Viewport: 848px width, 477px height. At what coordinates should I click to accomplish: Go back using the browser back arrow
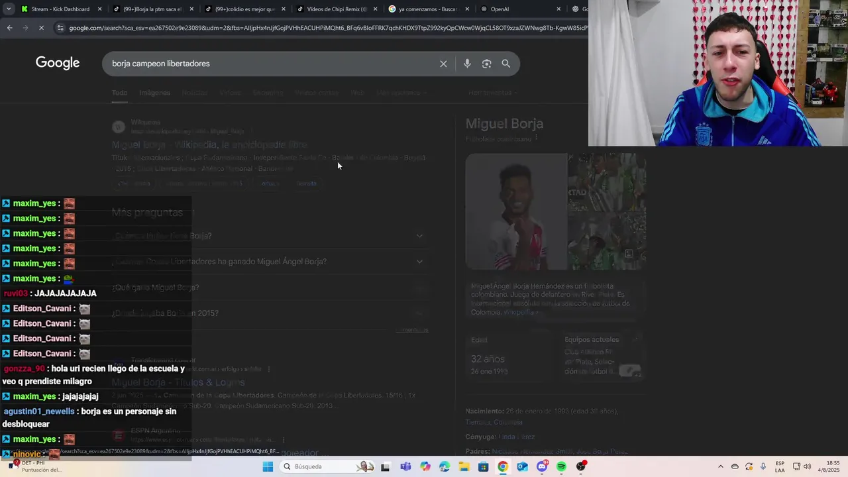(9, 28)
